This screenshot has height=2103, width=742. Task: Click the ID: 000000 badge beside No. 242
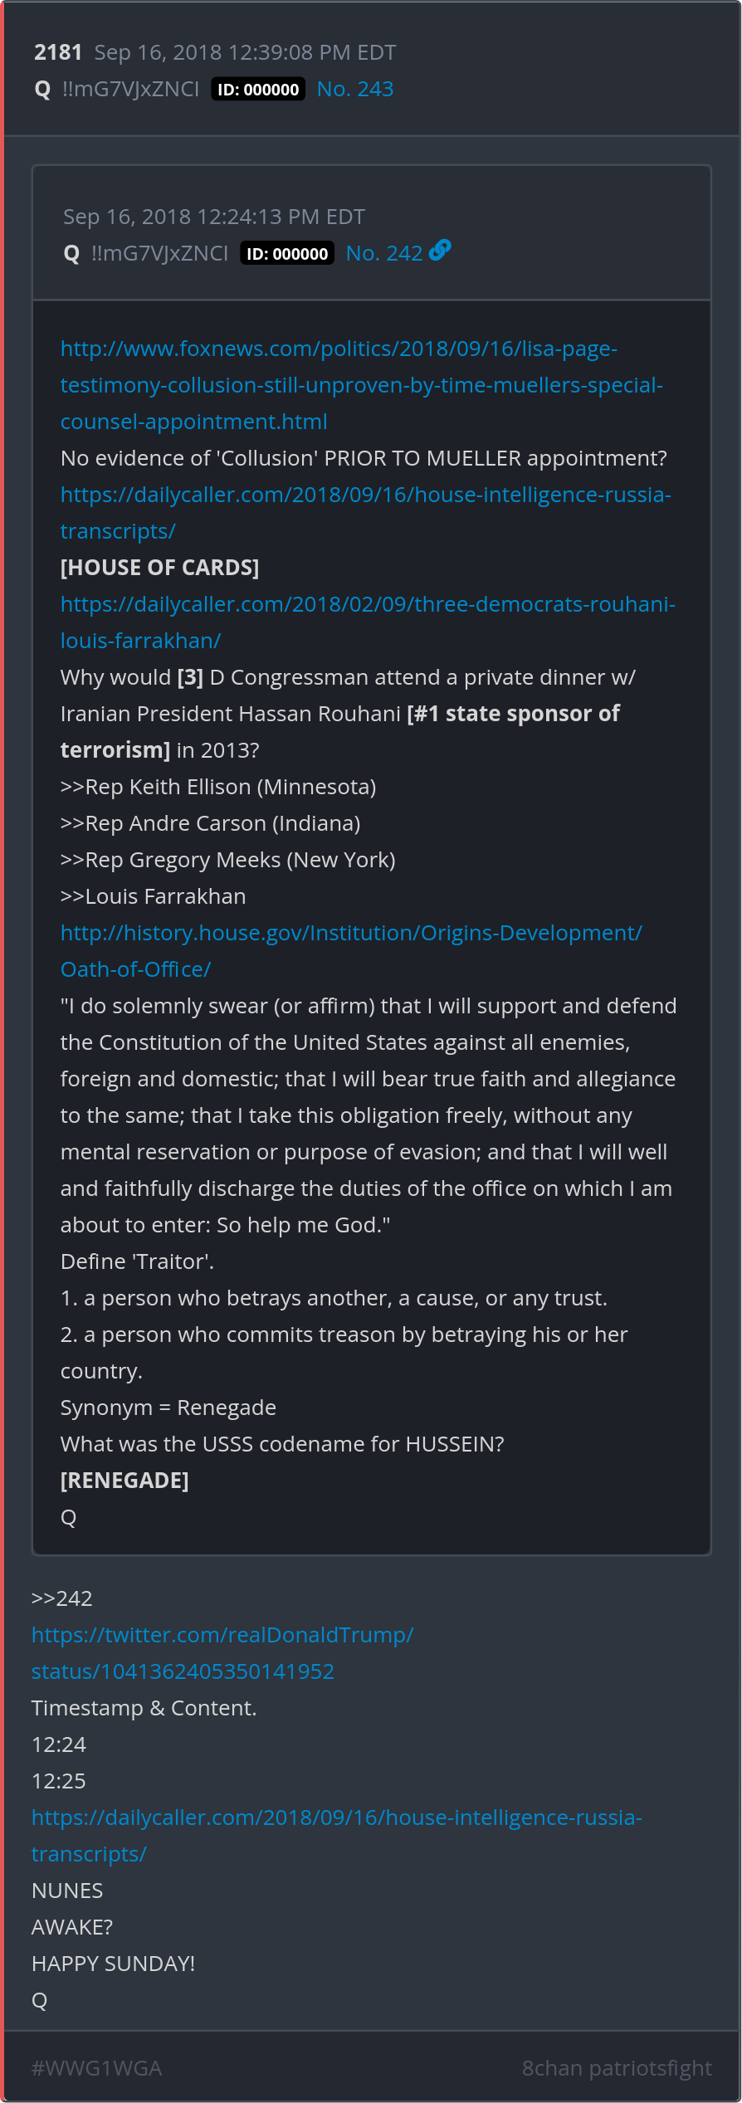pos(287,254)
